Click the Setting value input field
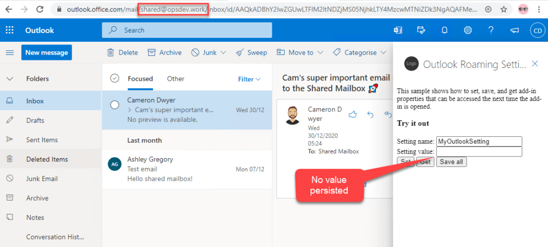Image resolution: width=548 pixels, height=247 pixels. 479,152
